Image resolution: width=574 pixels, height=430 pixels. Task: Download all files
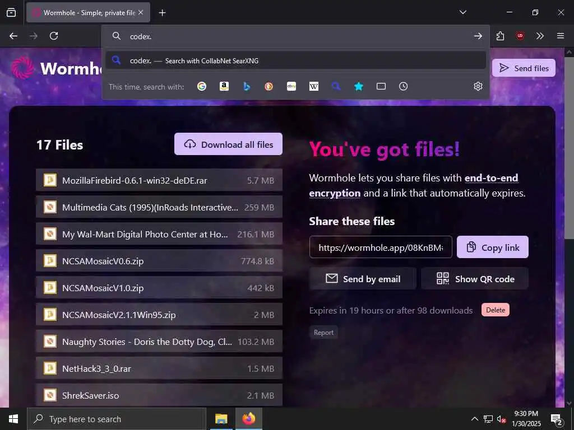tap(228, 144)
